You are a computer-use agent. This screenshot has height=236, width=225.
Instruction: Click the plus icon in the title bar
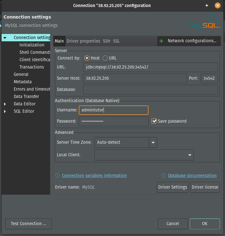tap(207, 5)
